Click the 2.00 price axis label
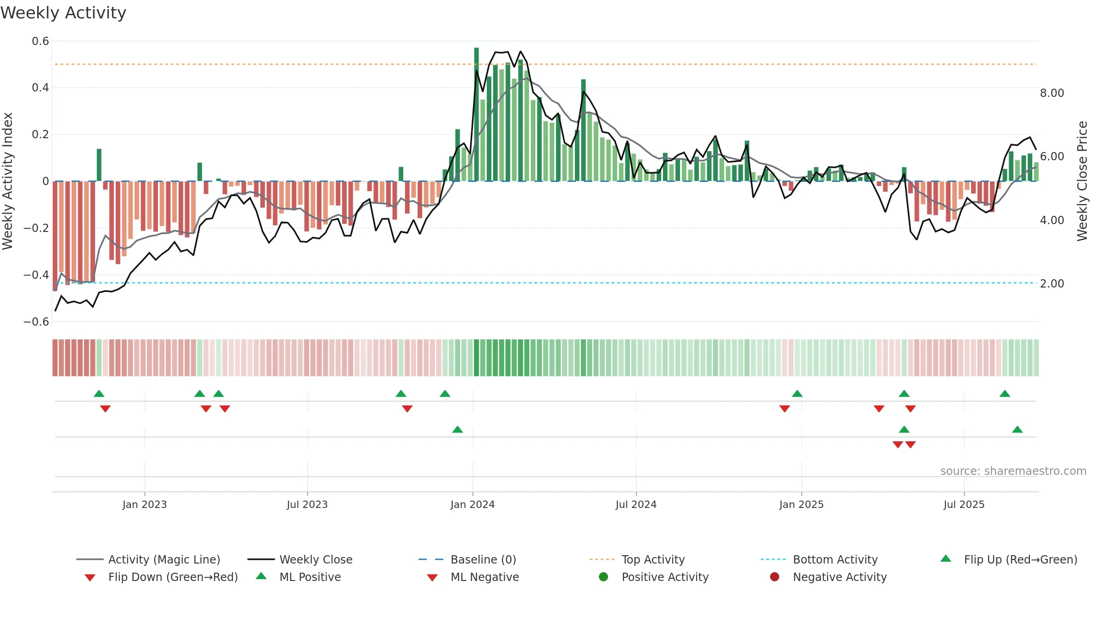 pos(1052,283)
